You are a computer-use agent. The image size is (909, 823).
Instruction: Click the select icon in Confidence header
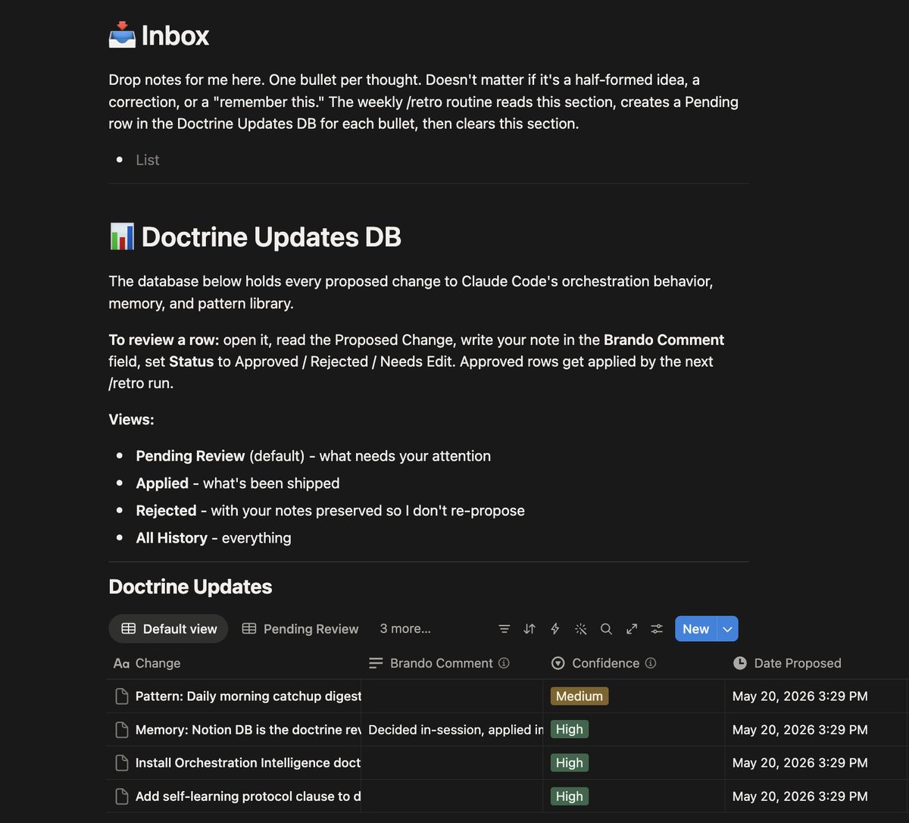[558, 663]
